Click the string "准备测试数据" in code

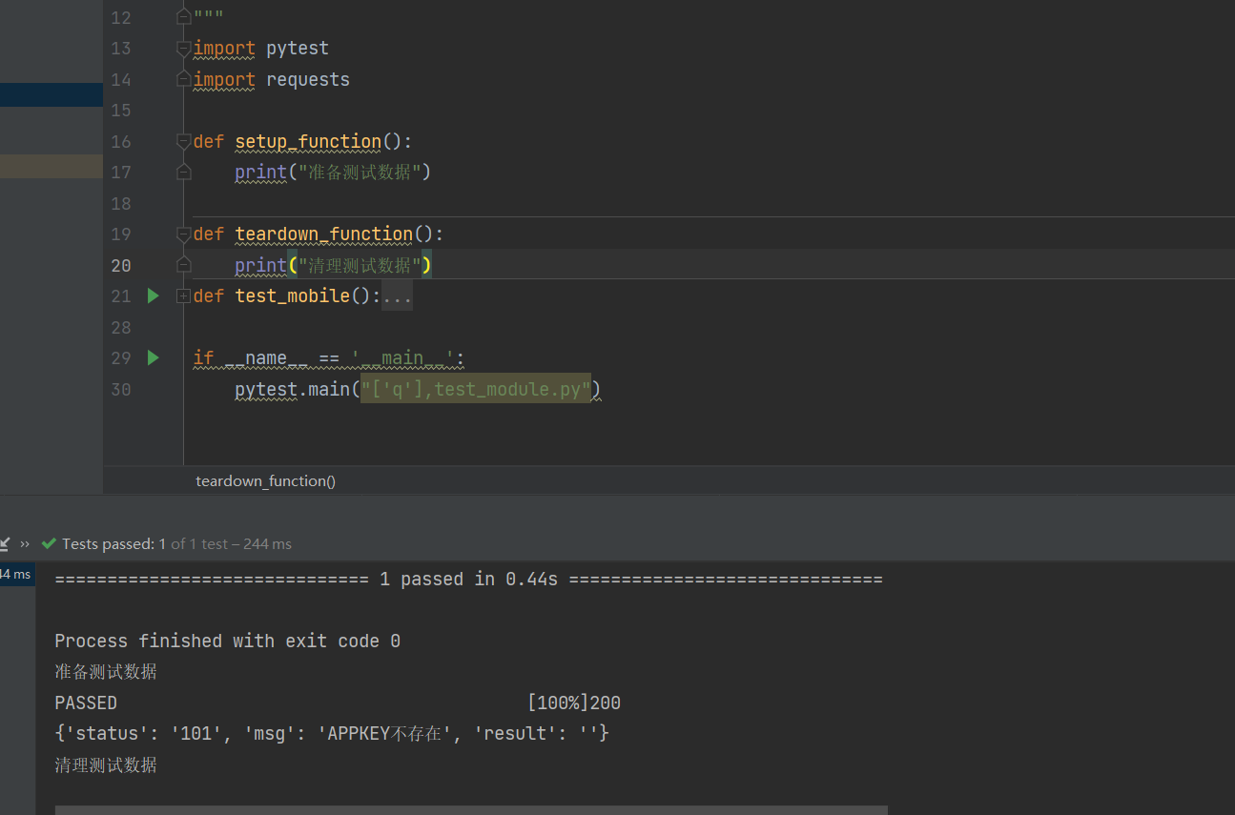point(360,173)
